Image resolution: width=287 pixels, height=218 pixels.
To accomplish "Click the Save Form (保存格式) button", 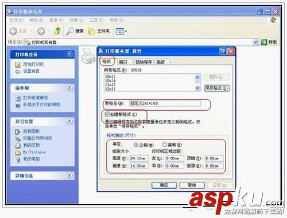I will [x=216, y=88].
